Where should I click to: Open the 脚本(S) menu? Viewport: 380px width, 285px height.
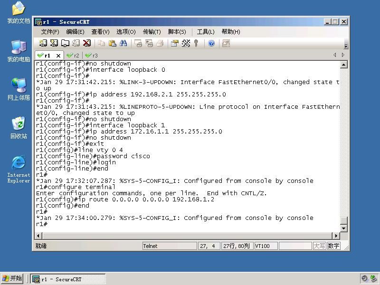click(x=177, y=32)
